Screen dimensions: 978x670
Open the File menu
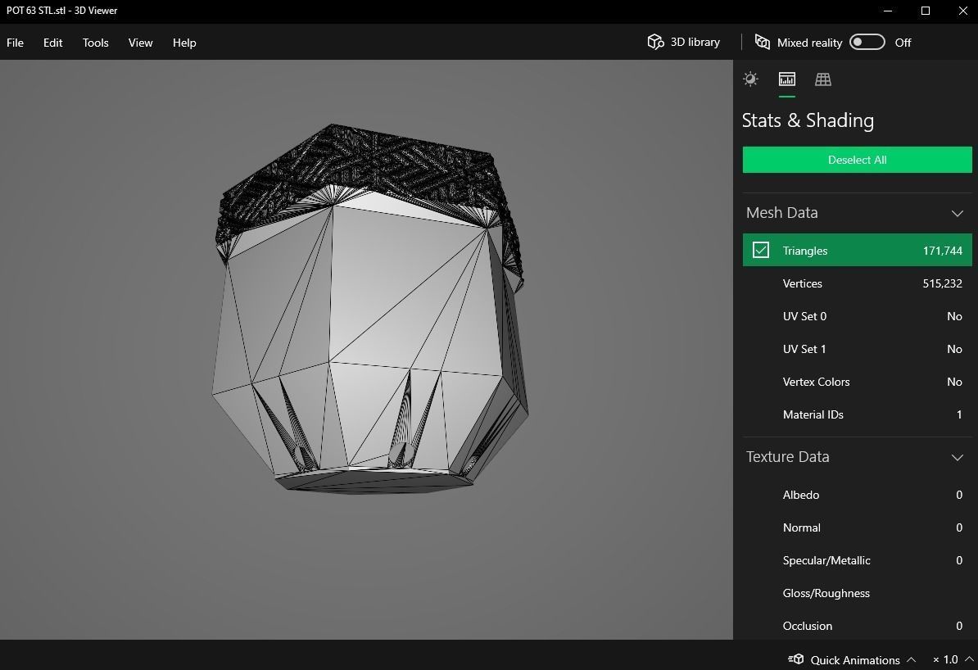coord(15,43)
